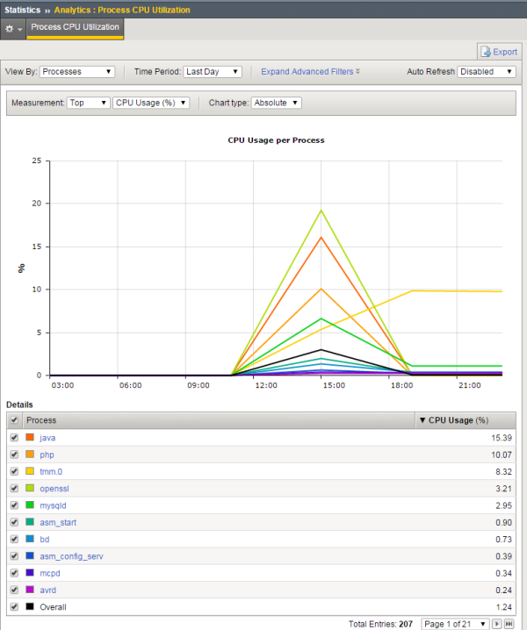Open the page selector dropdown
Viewport: 527px width, 630px height.
[x=455, y=623]
